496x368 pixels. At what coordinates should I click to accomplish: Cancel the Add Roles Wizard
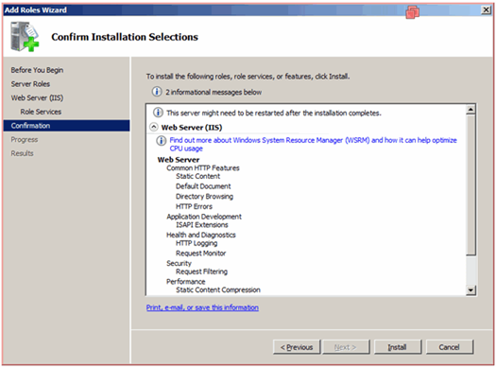[x=450, y=347]
